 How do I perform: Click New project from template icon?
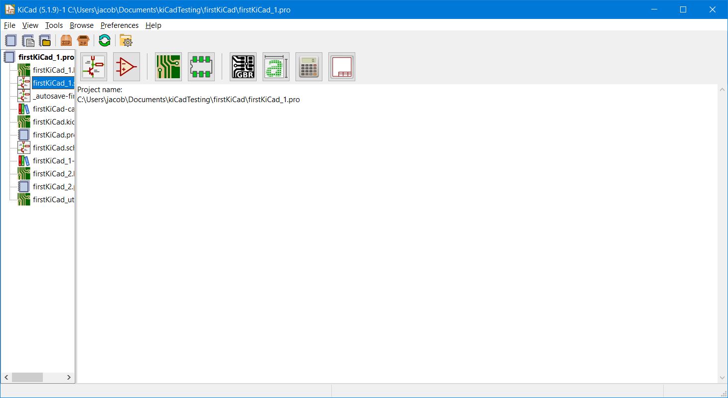pos(28,41)
